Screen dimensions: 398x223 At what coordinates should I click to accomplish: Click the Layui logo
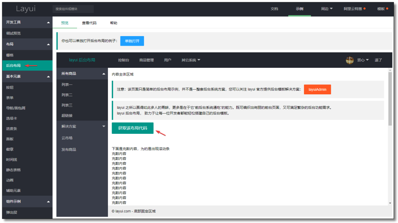tap(26, 8)
